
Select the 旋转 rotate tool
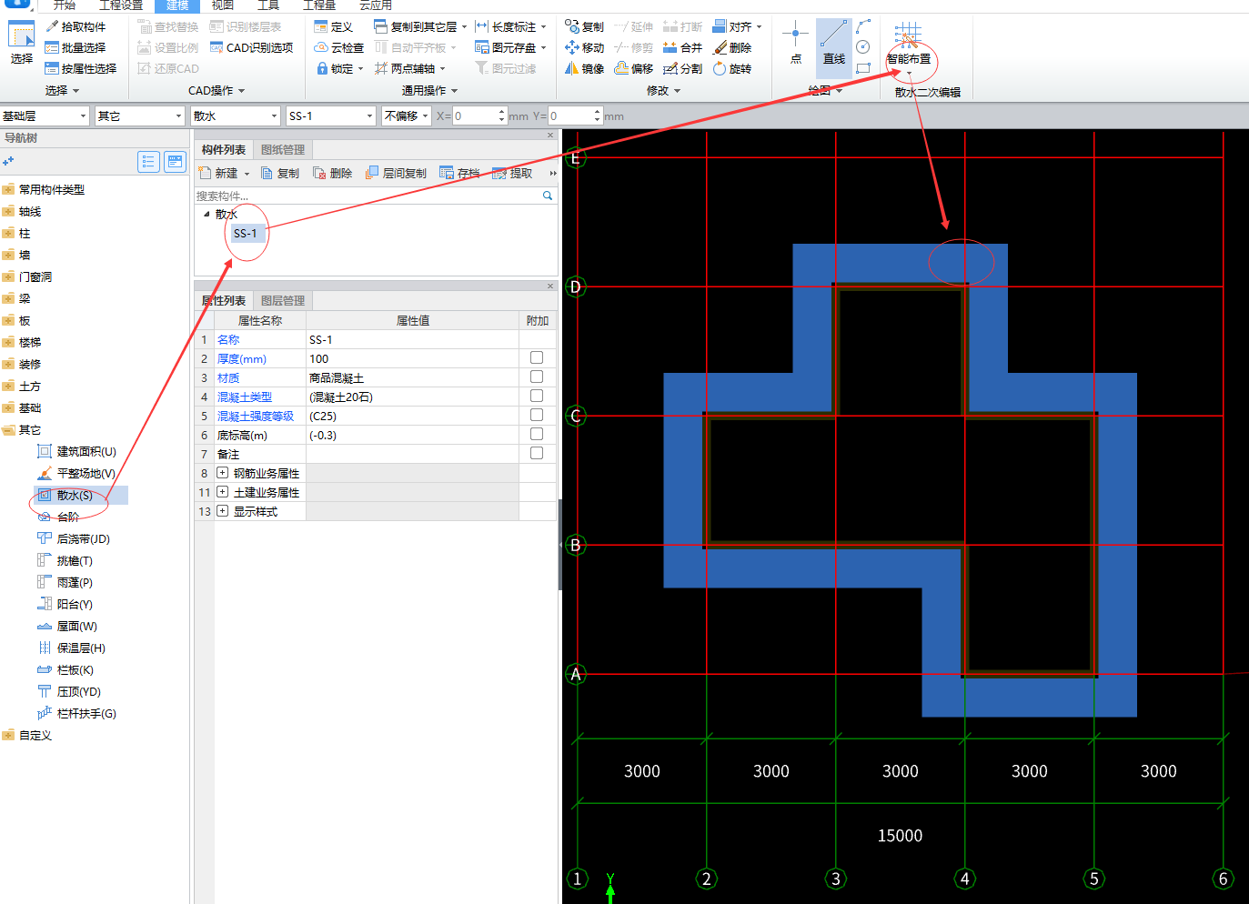tap(732, 68)
